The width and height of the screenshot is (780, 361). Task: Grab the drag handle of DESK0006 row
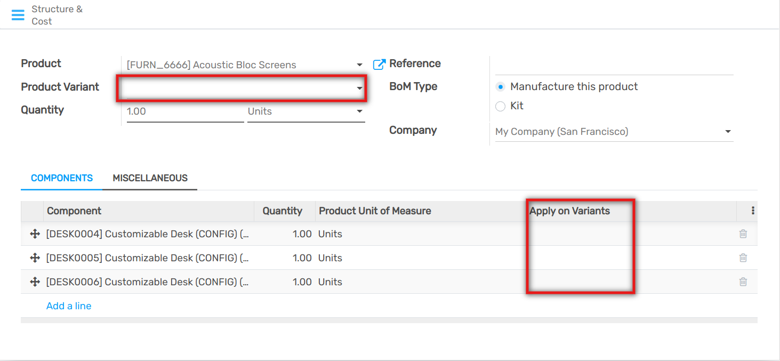point(35,282)
